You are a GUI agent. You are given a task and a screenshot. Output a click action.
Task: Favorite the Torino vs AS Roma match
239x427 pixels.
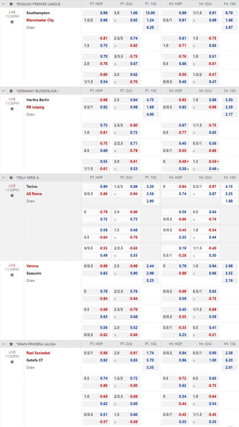point(12,195)
